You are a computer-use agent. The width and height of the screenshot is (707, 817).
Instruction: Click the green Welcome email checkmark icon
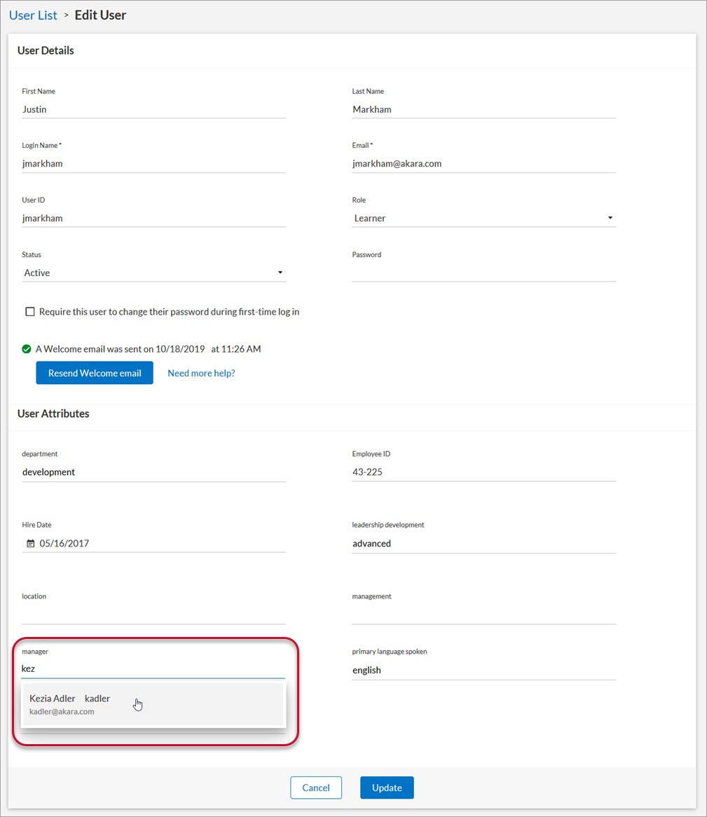point(27,349)
